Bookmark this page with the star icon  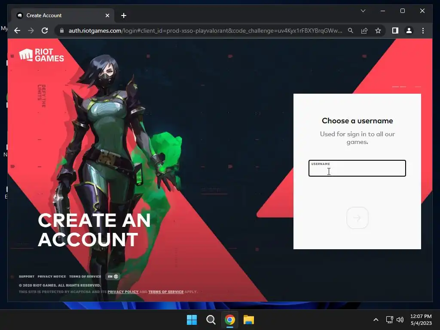[x=378, y=31]
